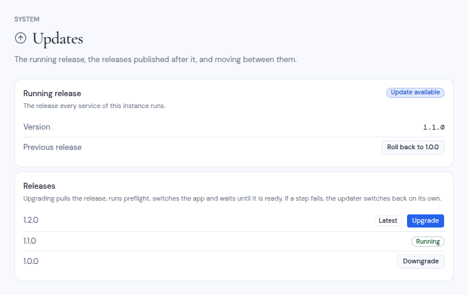
Task: Click the Latest badge on 1.2.0
Action: tap(388, 221)
